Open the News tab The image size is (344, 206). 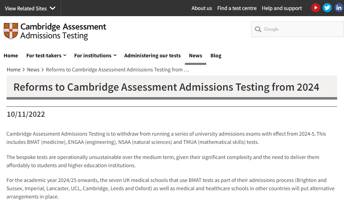point(196,56)
